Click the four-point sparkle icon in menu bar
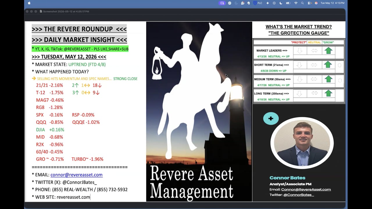 coord(268,3)
